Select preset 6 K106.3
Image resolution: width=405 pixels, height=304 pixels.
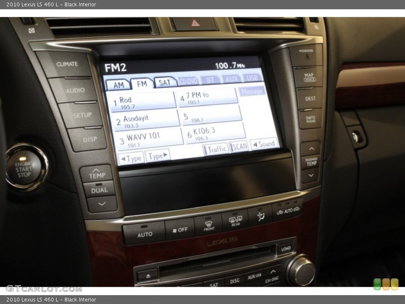click(x=215, y=134)
